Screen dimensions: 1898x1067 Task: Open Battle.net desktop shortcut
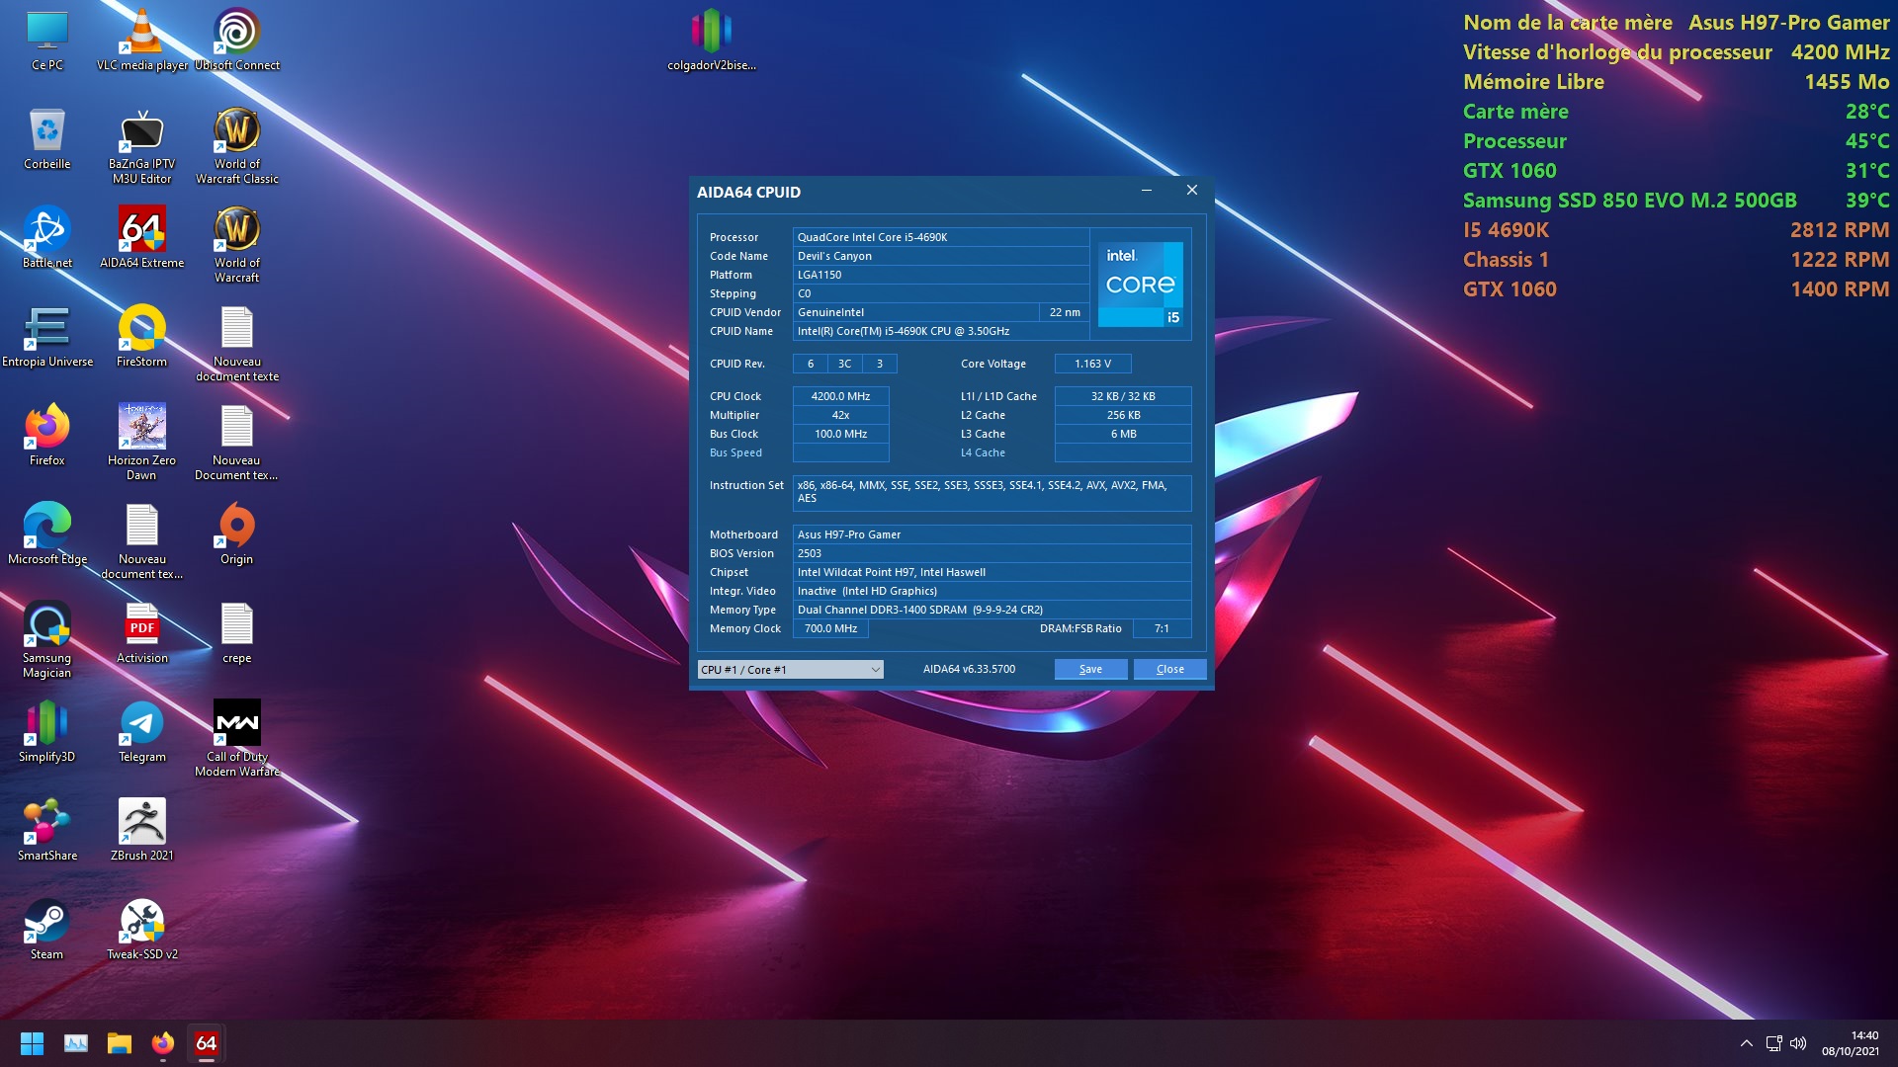point(46,237)
